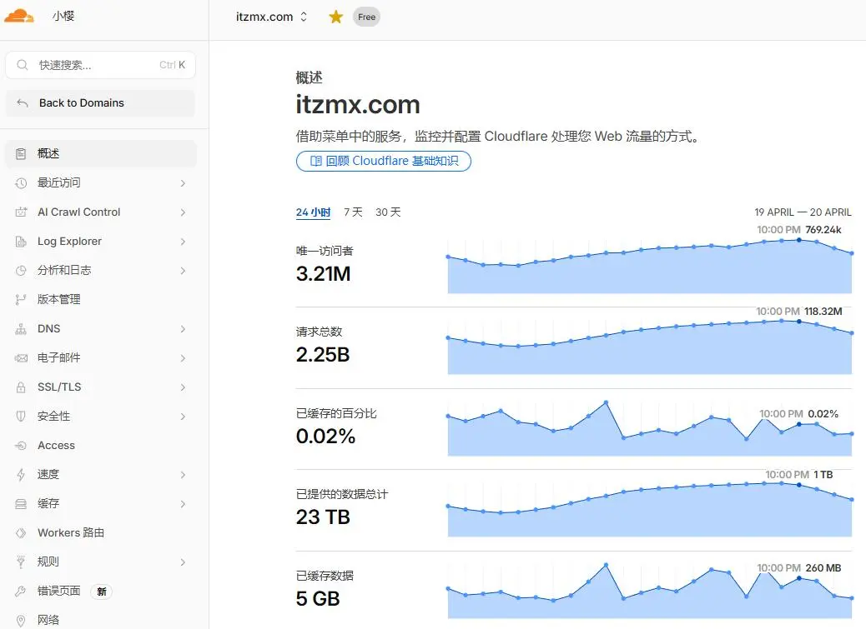Expand the Log Explorer chevron

coord(183,242)
